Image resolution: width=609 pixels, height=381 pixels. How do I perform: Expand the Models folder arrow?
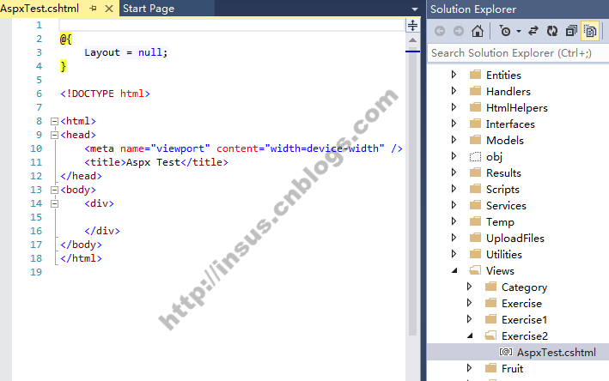454,139
